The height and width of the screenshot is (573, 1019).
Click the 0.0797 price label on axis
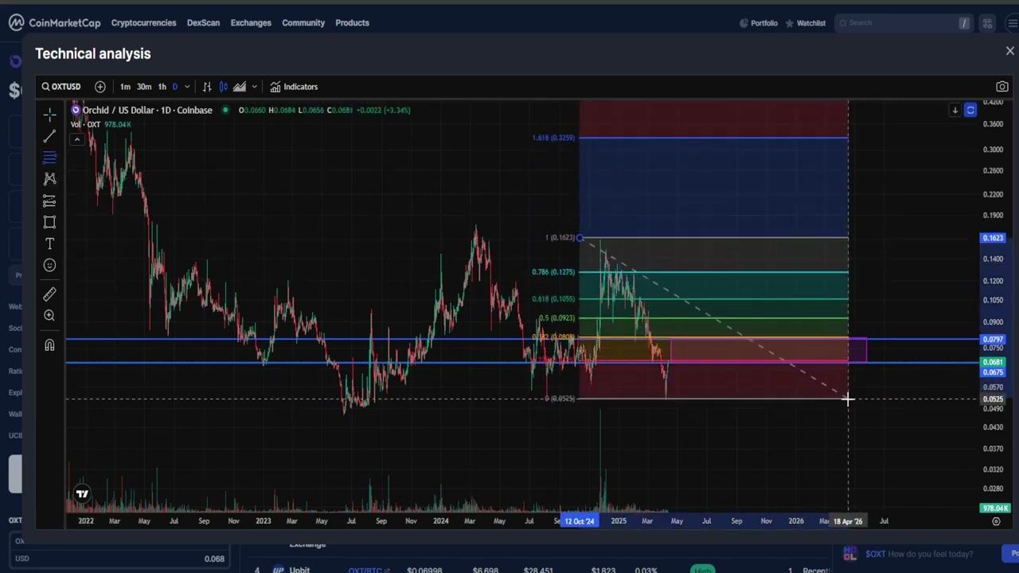(993, 340)
